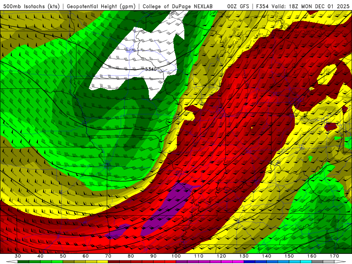Click the gray colorbar swatch near 160

click(317, 262)
